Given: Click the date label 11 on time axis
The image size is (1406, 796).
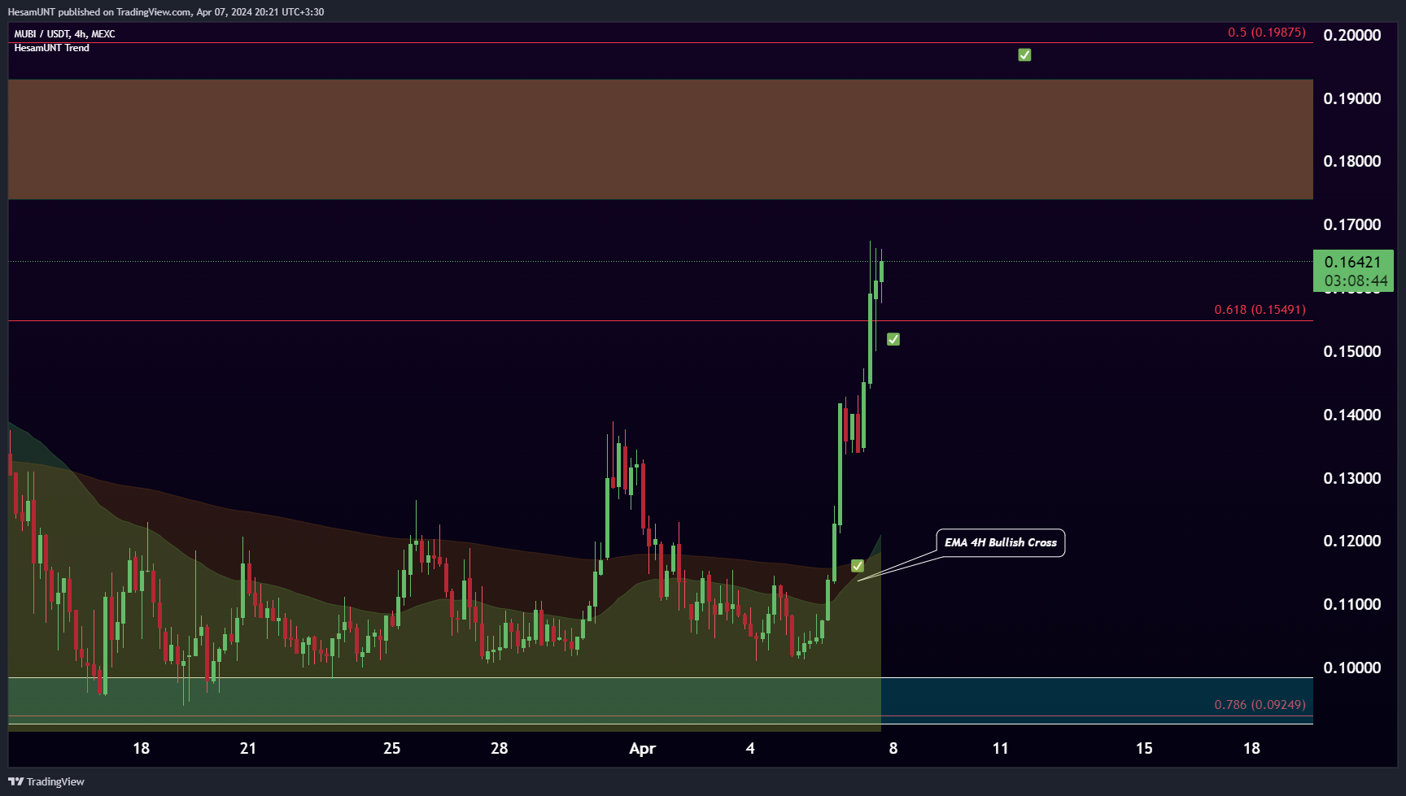Looking at the screenshot, I should pos(1000,748).
